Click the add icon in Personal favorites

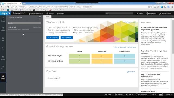[x=40, y=17]
